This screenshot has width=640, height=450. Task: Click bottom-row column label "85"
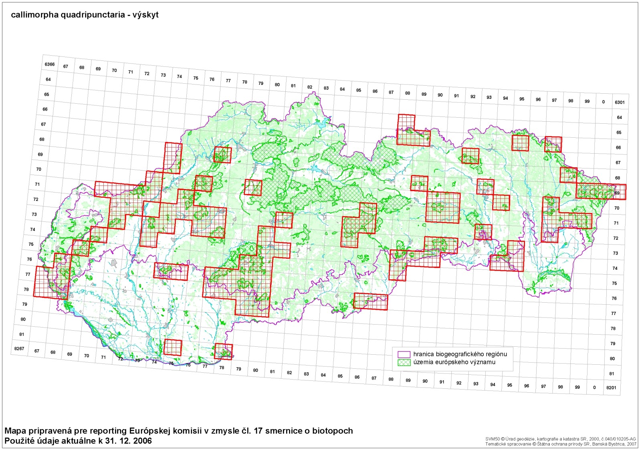340,376
